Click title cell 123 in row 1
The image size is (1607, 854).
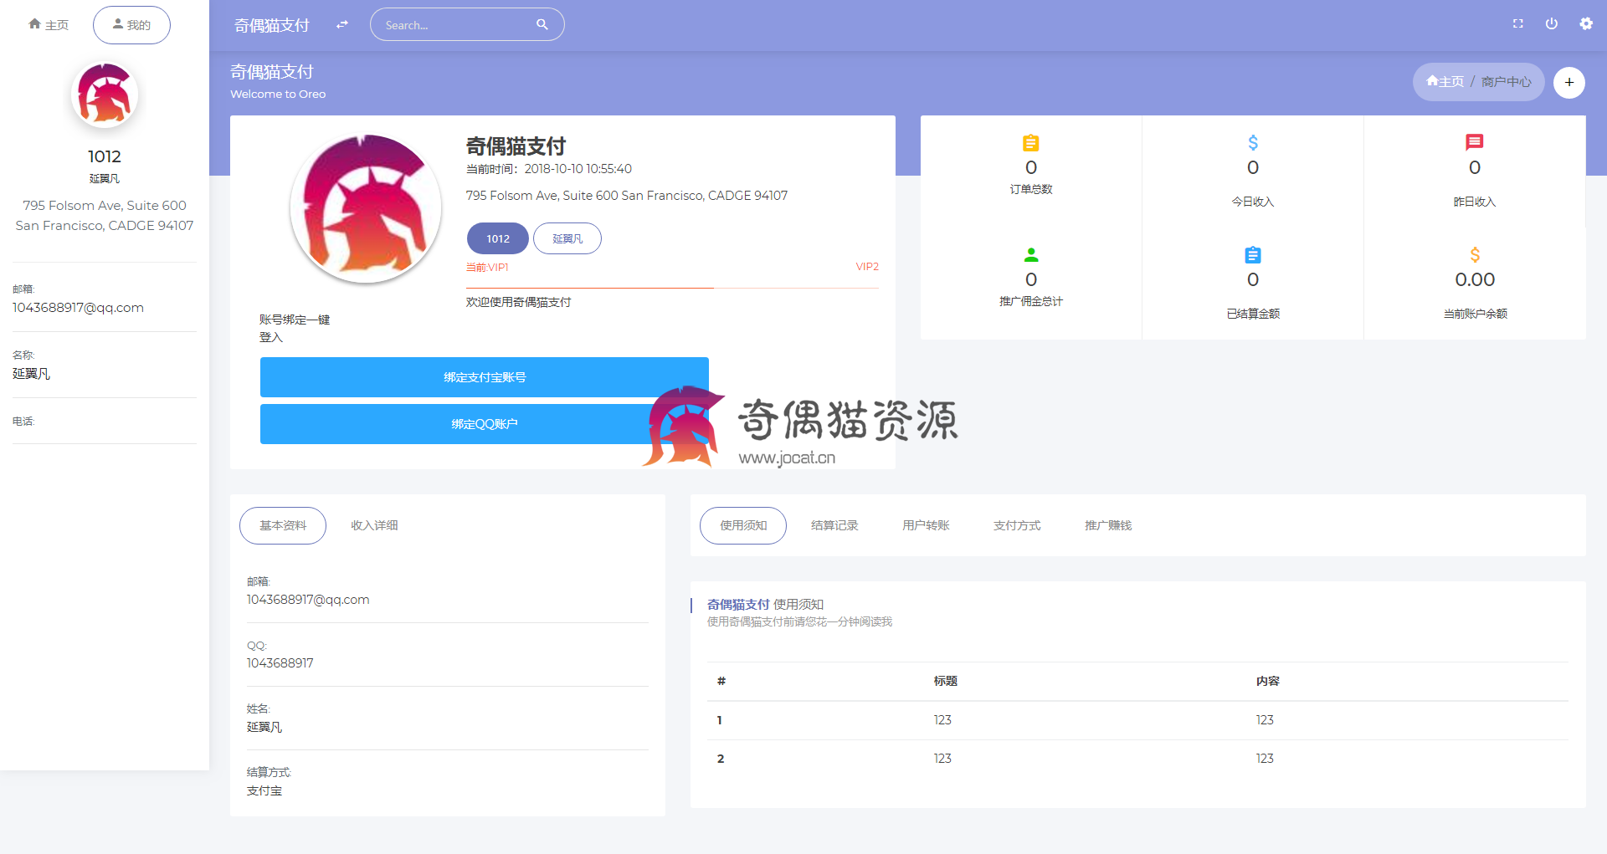click(x=942, y=720)
